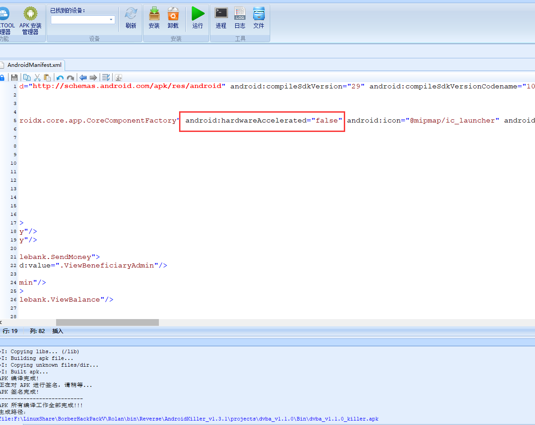The height and width of the screenshot is (425, 535).
Task: Click the min"/> text on line 24
Action: tap(32, 282)
